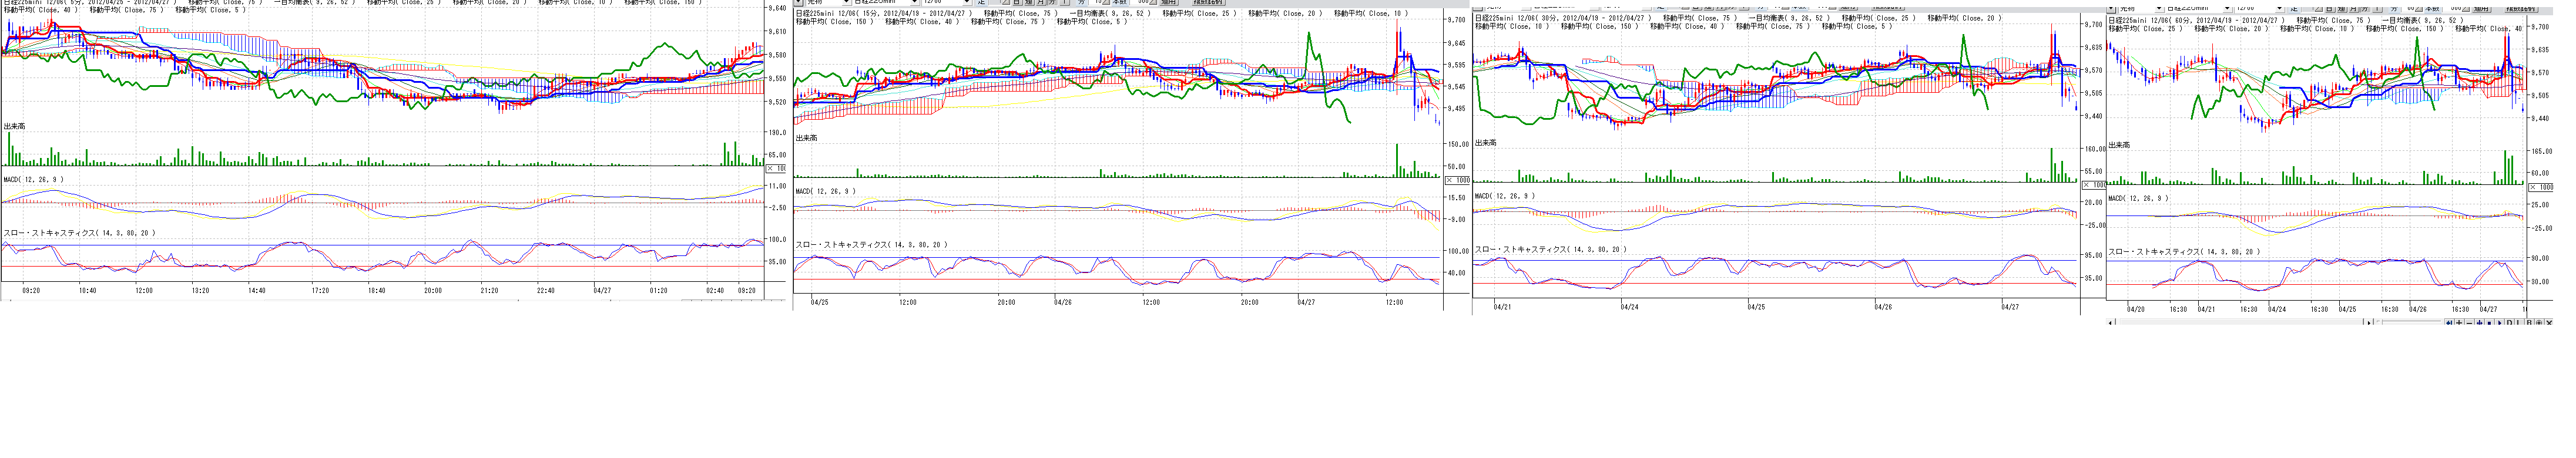Click the 複数銘柄 button above the 15-minute chart
Screen dimensions: 2576x458
1206,3
